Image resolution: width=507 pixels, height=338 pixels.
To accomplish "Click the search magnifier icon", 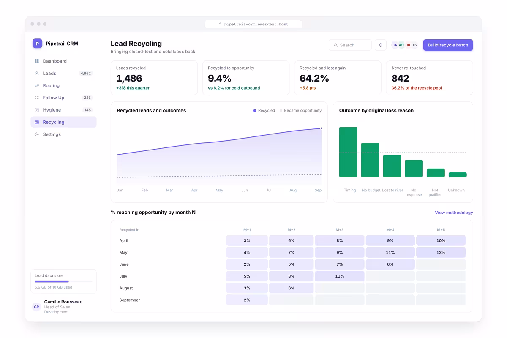I will click(335, 45).
